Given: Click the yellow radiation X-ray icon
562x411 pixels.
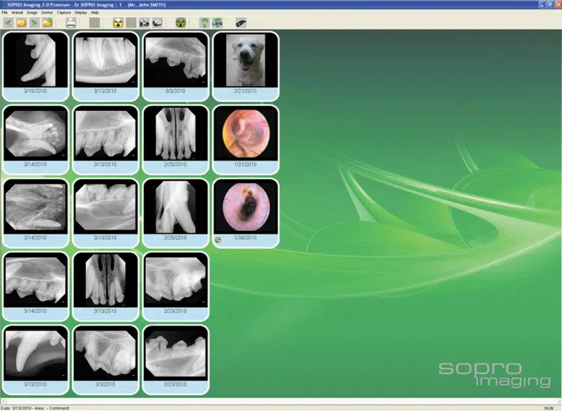Looking at the screenshot, I should point(118,22).
